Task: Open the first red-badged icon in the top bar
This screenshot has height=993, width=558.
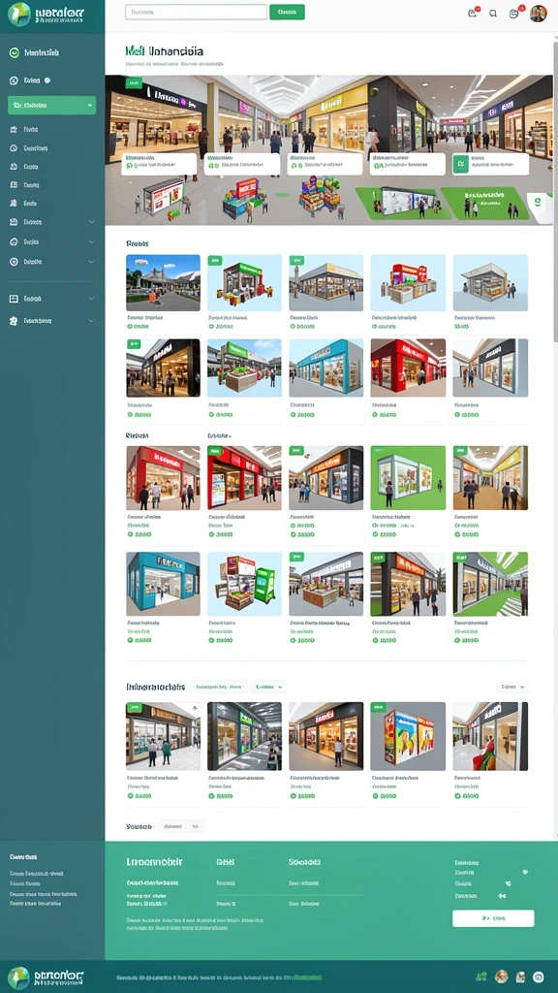Action: (473, 13)
